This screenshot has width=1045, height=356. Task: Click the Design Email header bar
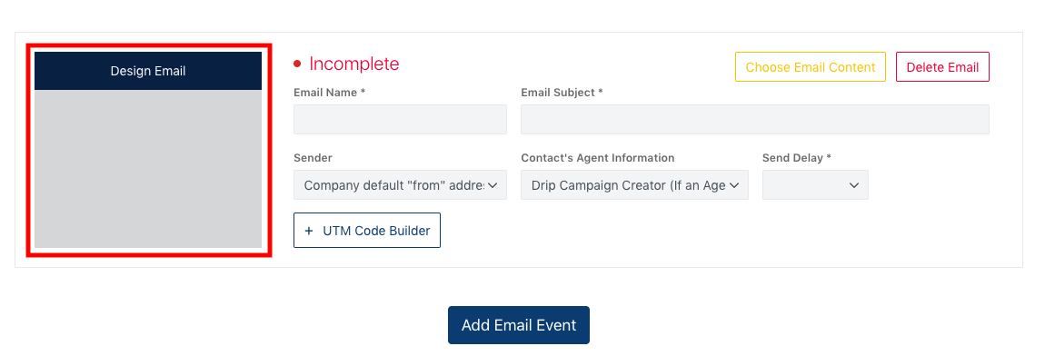click(x=148, y=71)
